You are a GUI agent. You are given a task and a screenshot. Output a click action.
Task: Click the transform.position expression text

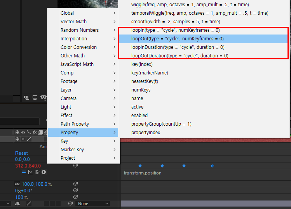[143, 173]
